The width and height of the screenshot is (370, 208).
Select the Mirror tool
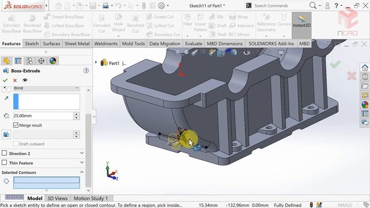point(239,35)
